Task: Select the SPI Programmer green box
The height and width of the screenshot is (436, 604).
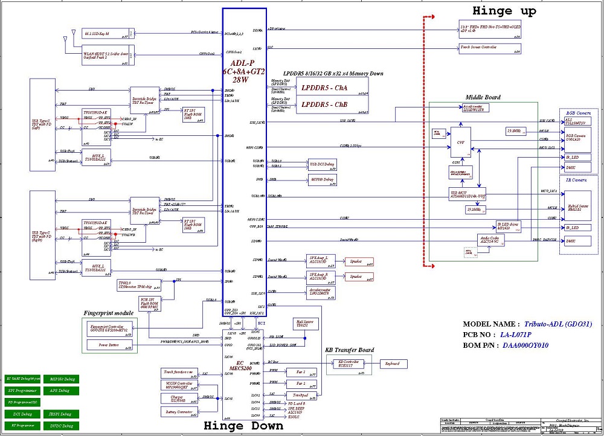Action: click(23, 391)
